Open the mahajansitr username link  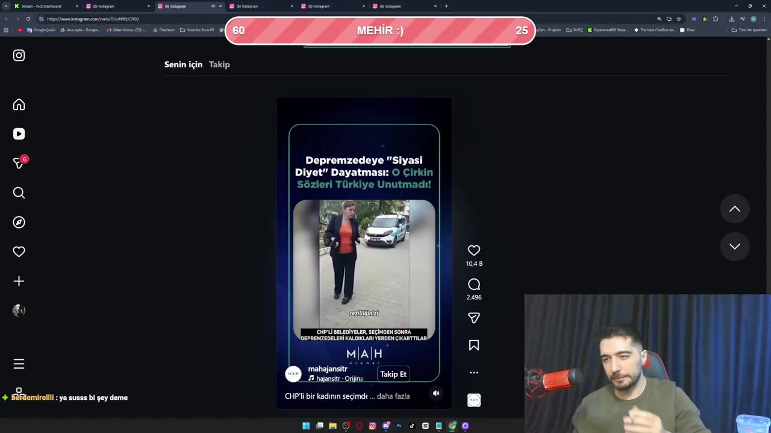328,369
